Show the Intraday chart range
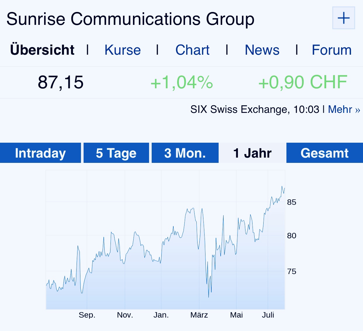This screenshot has width=363, height=331. (x=40, y=153)
